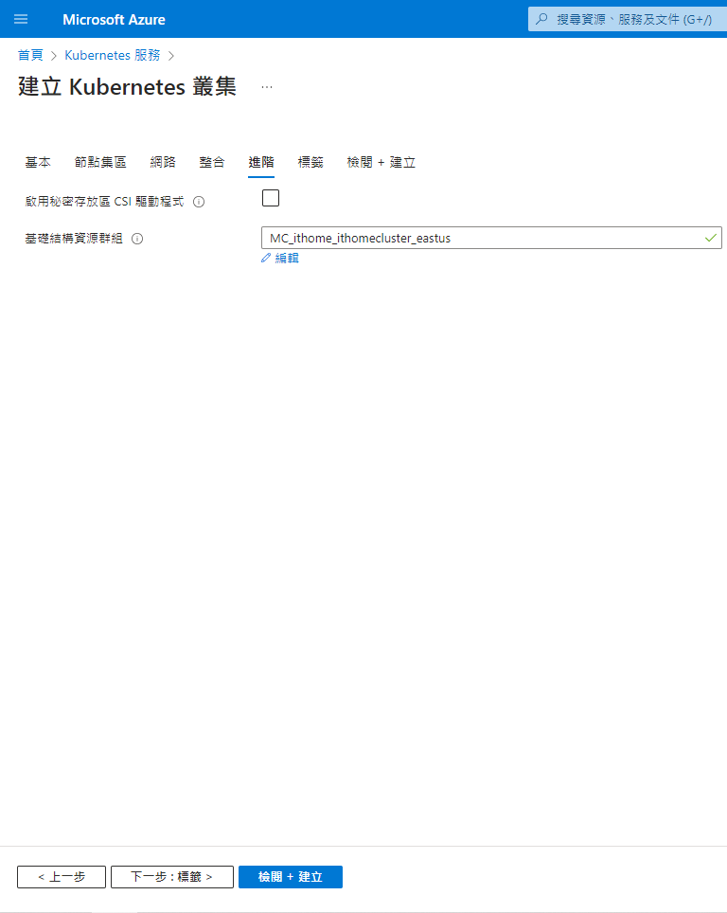Focus the MC_ithome_ithomecluster_eastus input field
Screen dimensions: 727x913
pyautogui.click(x=492, y=238)
